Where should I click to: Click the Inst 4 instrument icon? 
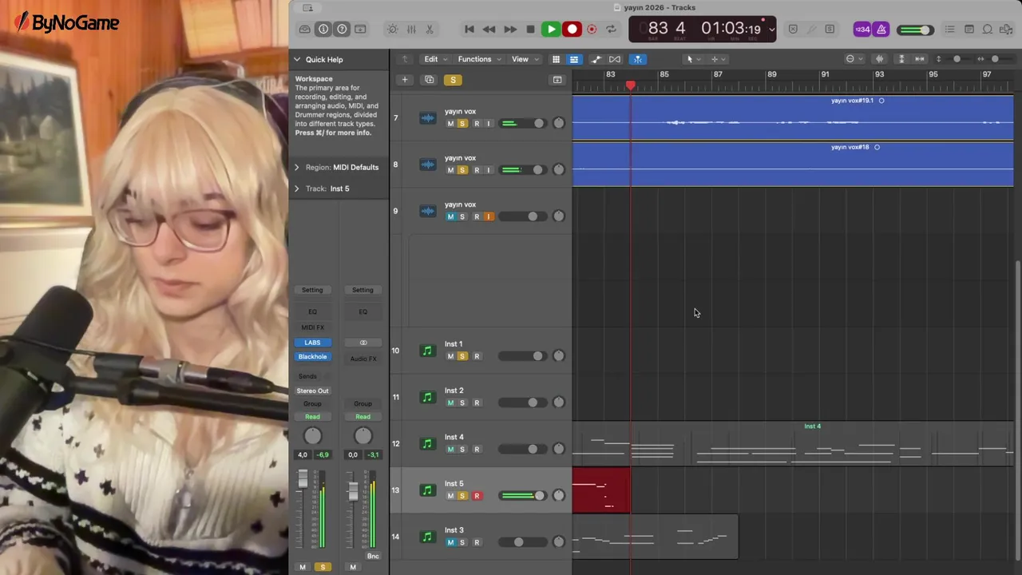coord(427,443)
